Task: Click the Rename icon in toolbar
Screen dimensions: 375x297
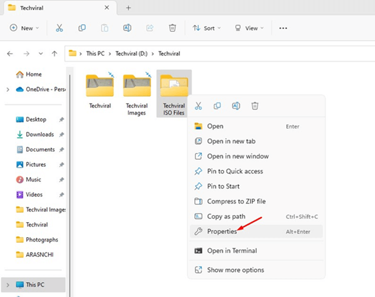Action: (x=127, y=28)
